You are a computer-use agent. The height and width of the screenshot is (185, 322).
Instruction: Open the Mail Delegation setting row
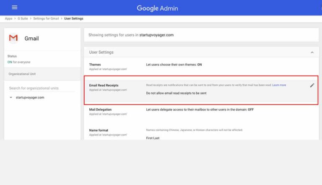pyautogui.click(x=201, y=112)
